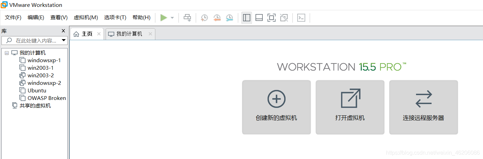Click 连接远程服务器 button
Screen dimensions: 483x159
tap(424, 107)
